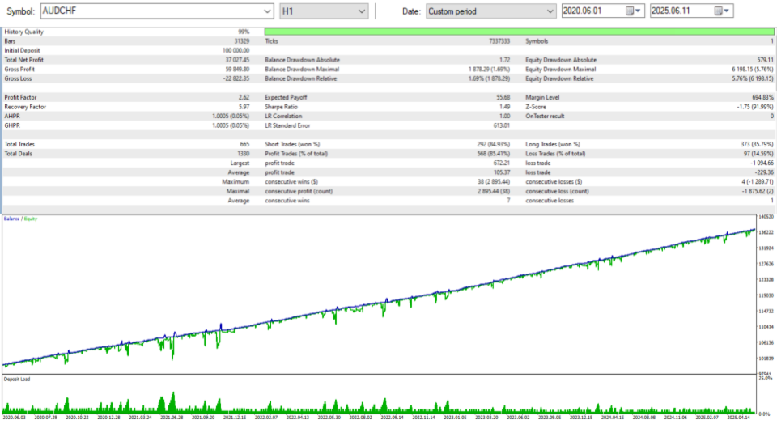Viewport: 777px width, 437px height.
Task: Select the Balance legend label on chart
Action: [11, 218]
